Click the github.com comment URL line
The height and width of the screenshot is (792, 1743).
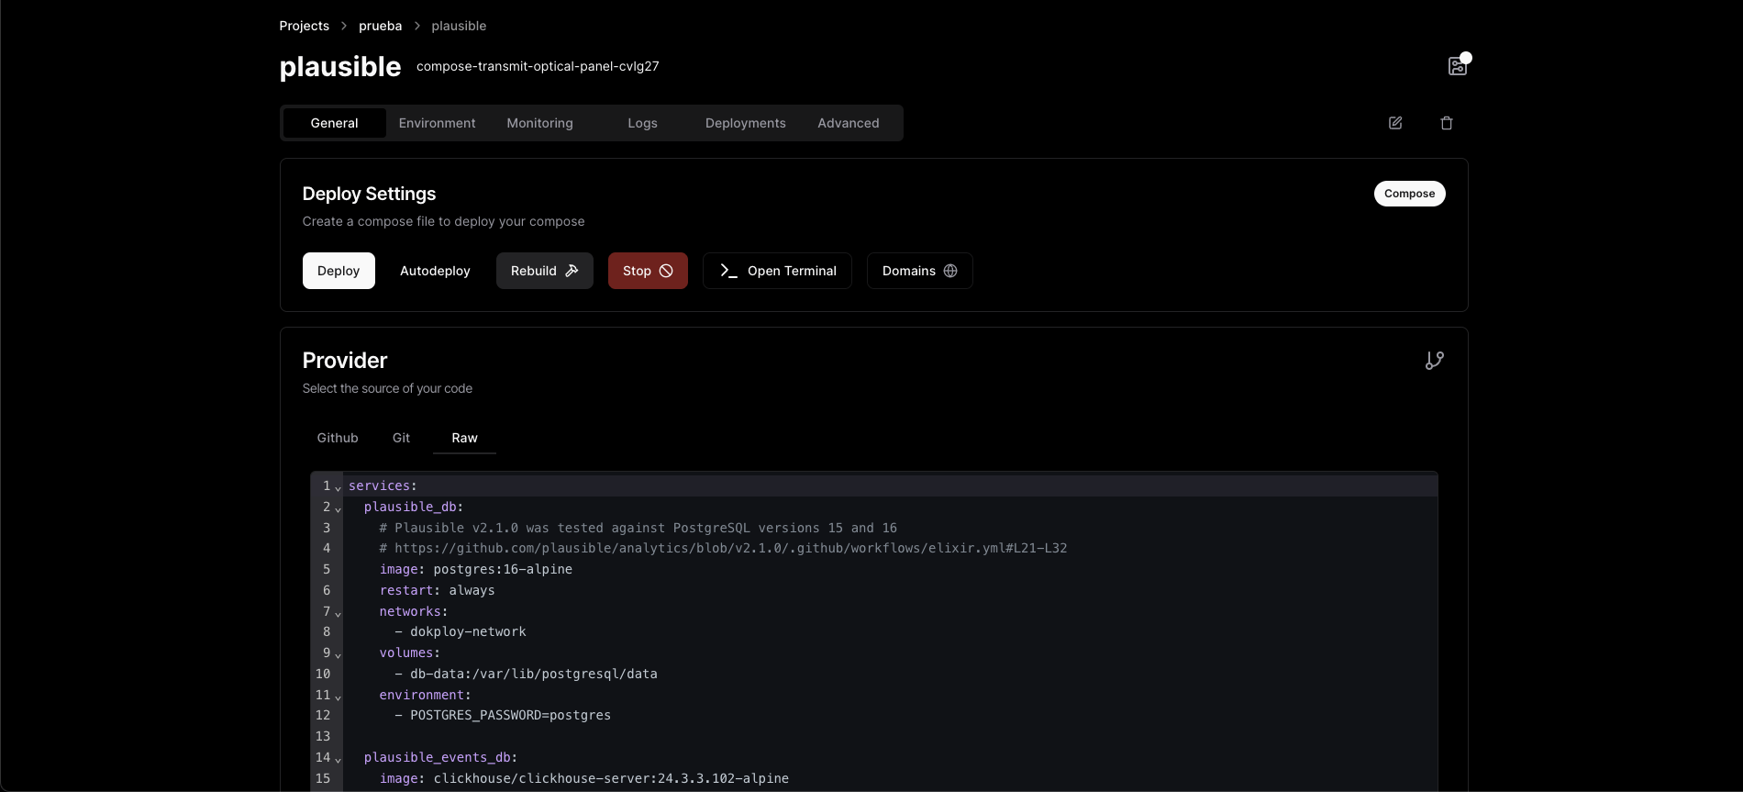723,548
